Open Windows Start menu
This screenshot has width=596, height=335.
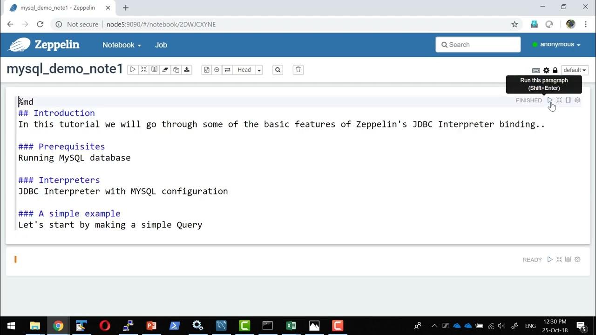11,326
